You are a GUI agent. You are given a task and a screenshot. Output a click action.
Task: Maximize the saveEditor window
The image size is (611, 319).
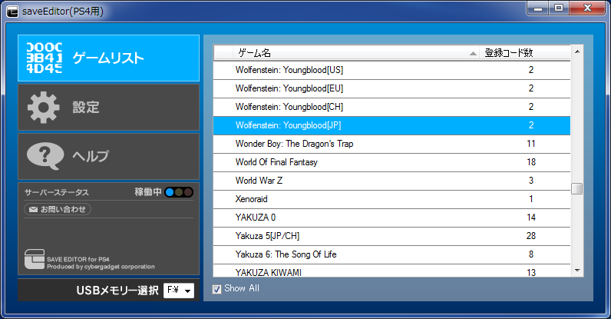(558, 8)
